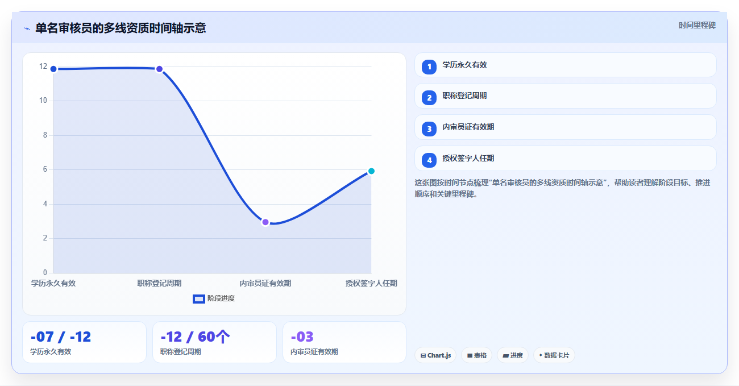Click the Chart.js tag
739x386 pixels.
point(435,355)
